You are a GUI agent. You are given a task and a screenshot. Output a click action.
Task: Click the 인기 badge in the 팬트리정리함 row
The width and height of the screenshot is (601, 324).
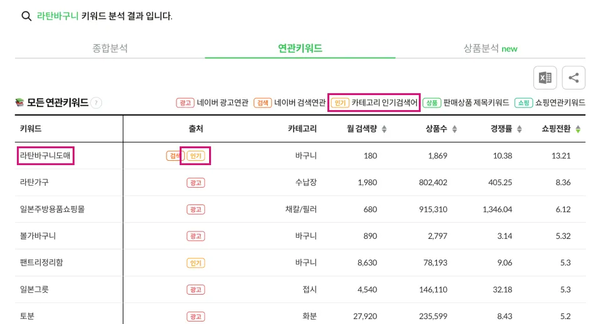pyautogui.click(x=195, y=263)
